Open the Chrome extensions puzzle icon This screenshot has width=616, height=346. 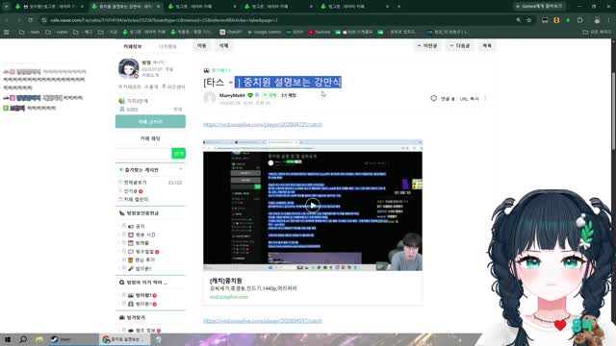coord(579,20)
